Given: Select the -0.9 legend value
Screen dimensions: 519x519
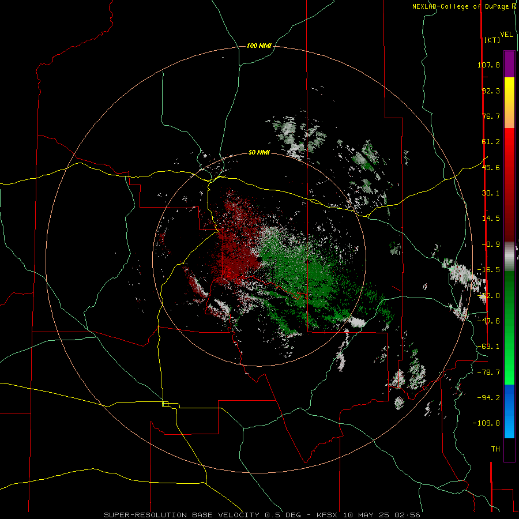Looking at the screenshot, I should [x=491, y=245].
